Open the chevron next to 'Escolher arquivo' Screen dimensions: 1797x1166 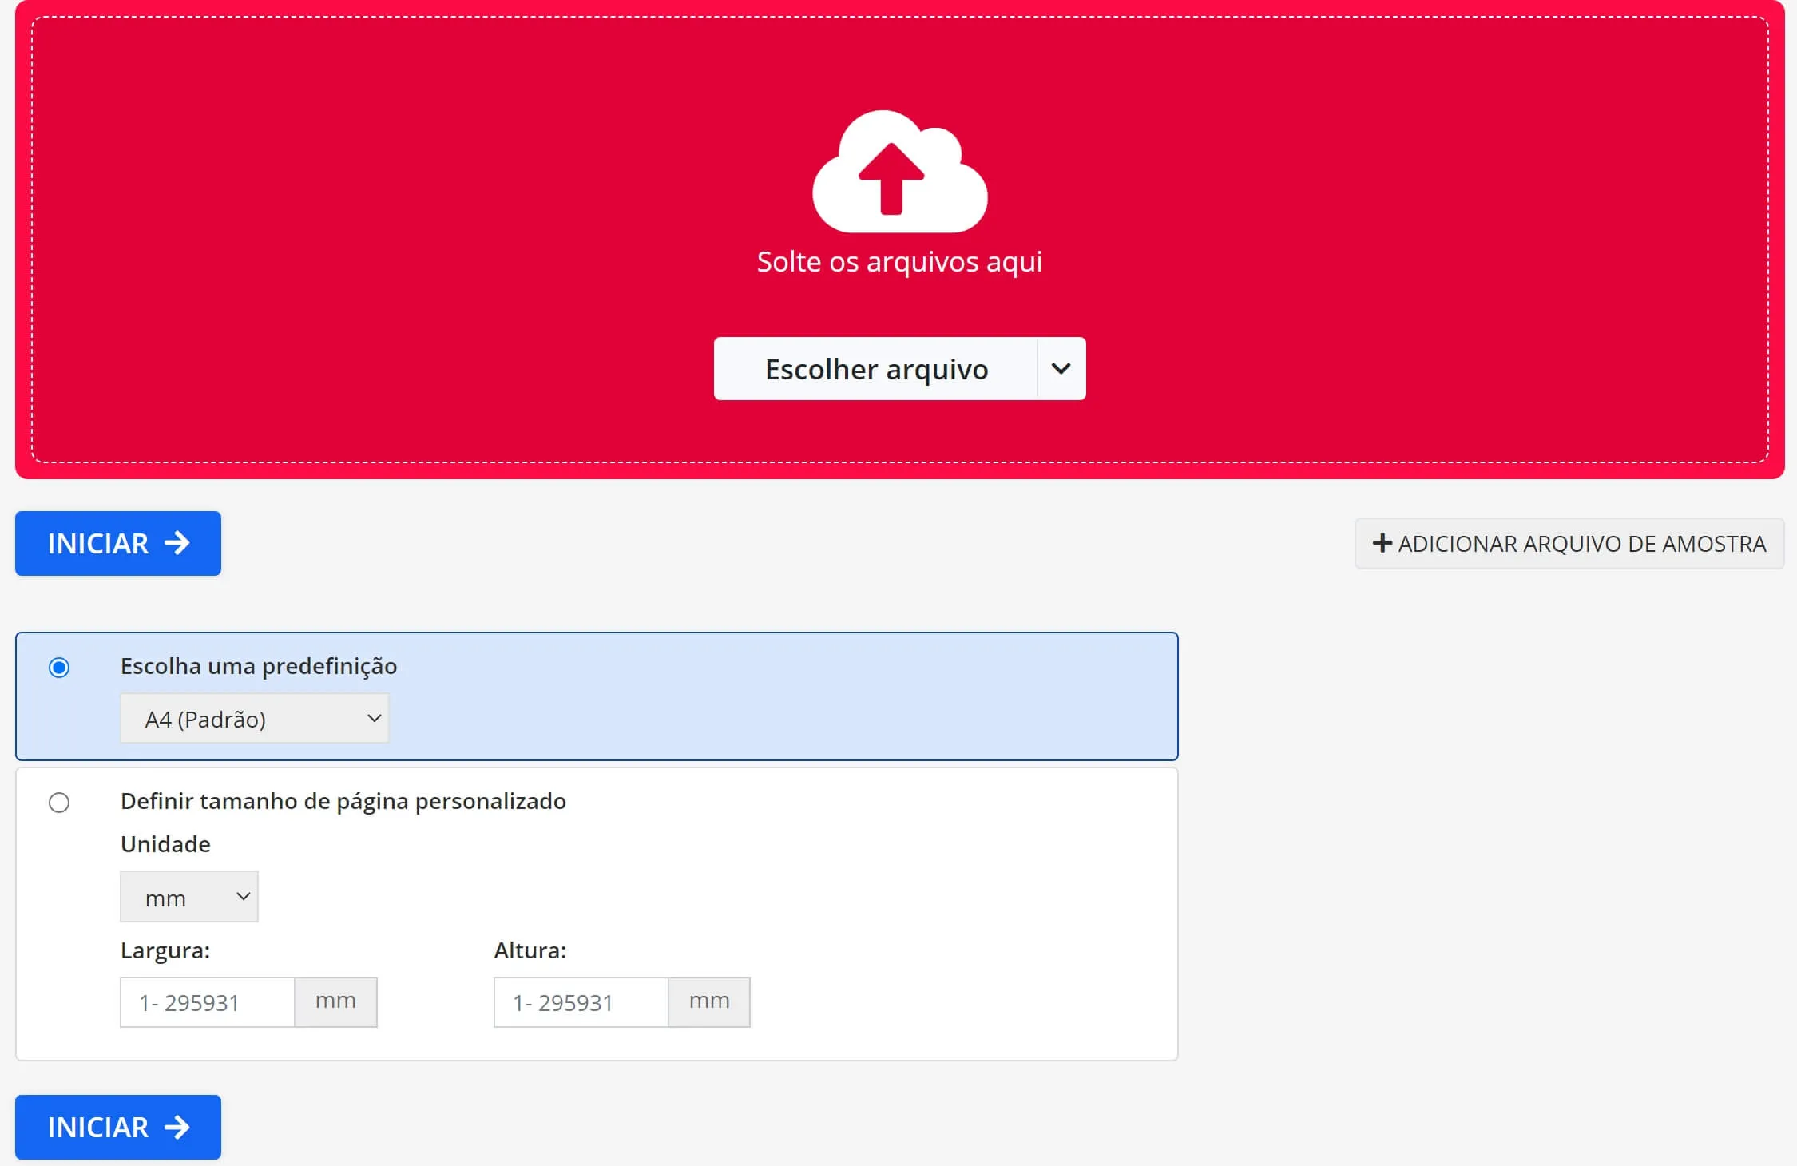pyautogui.click(x=1062, y=368)
